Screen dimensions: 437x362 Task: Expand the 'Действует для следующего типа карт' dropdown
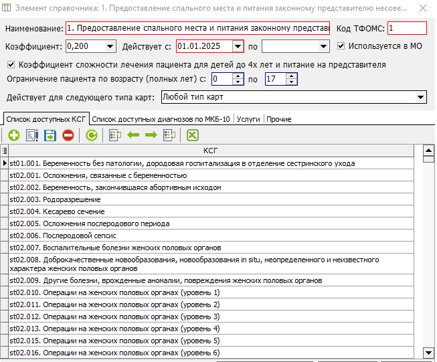[x=420, y=98]
